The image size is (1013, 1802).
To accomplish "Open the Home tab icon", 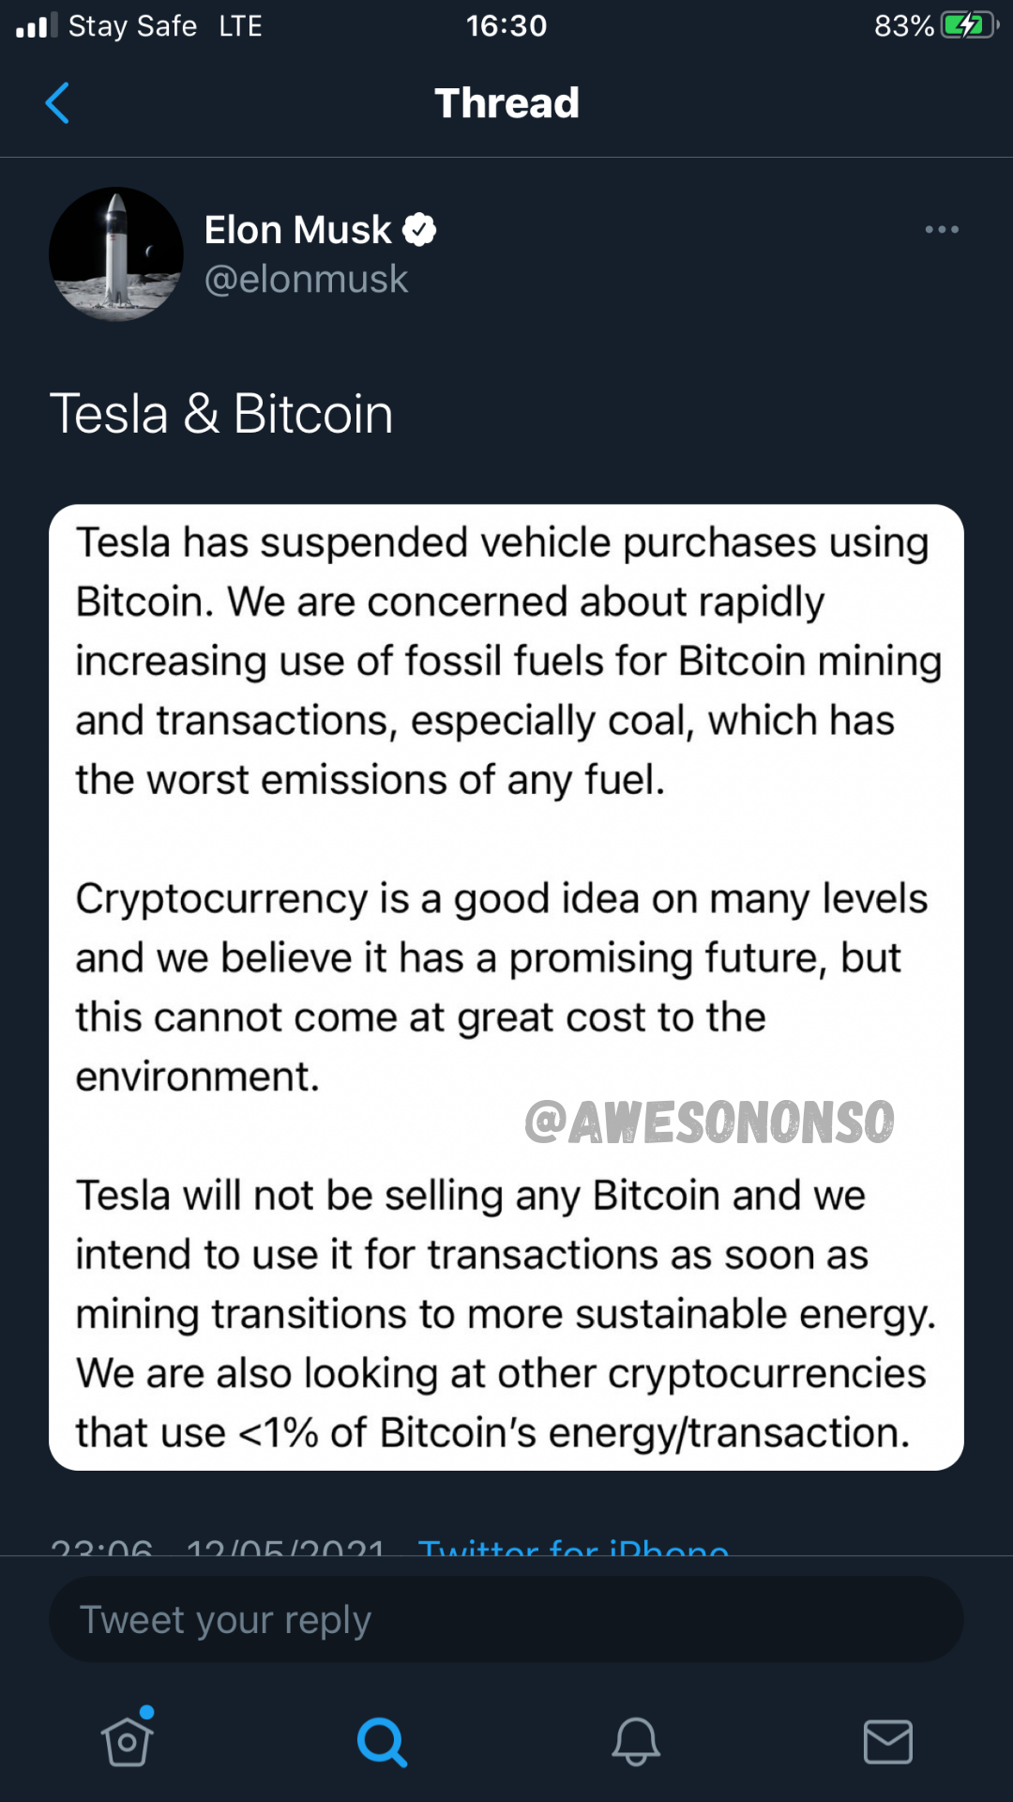I will [128, 1741].
